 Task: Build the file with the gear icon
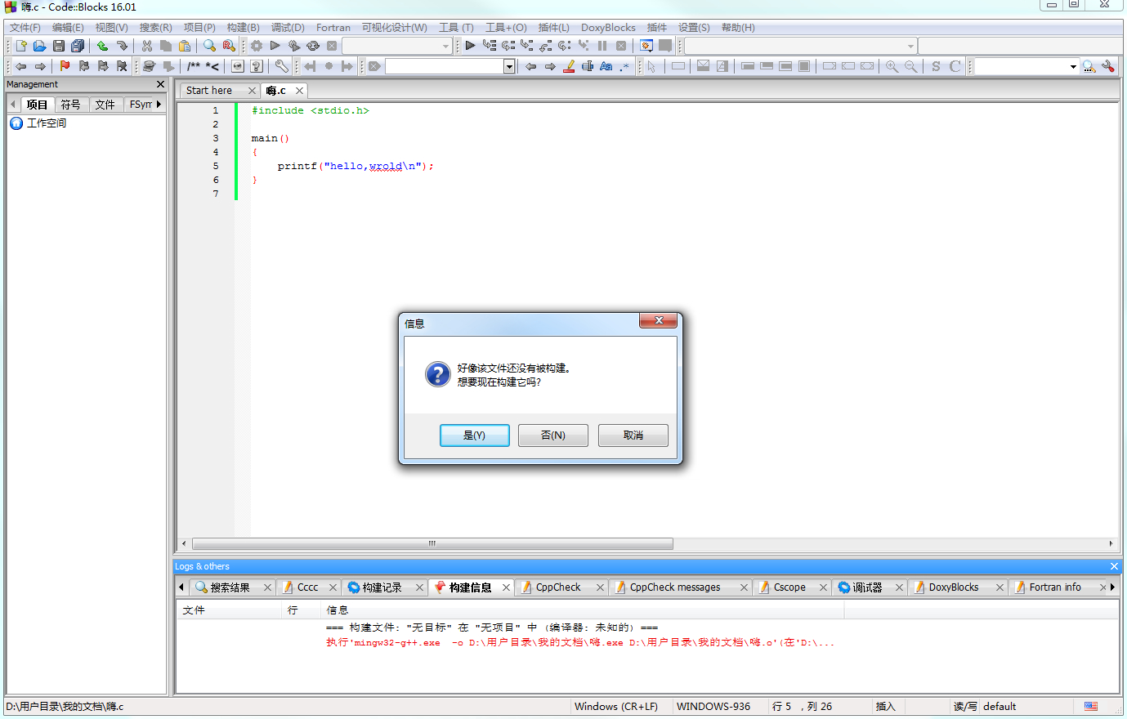257,46
